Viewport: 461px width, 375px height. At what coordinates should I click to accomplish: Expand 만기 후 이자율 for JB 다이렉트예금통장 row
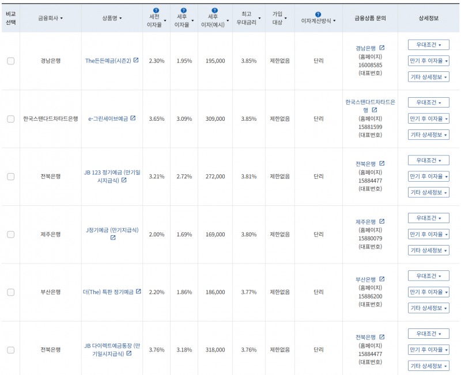click(429, 350)
